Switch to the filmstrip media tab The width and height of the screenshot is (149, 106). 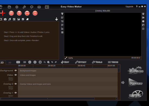(14, 19)
